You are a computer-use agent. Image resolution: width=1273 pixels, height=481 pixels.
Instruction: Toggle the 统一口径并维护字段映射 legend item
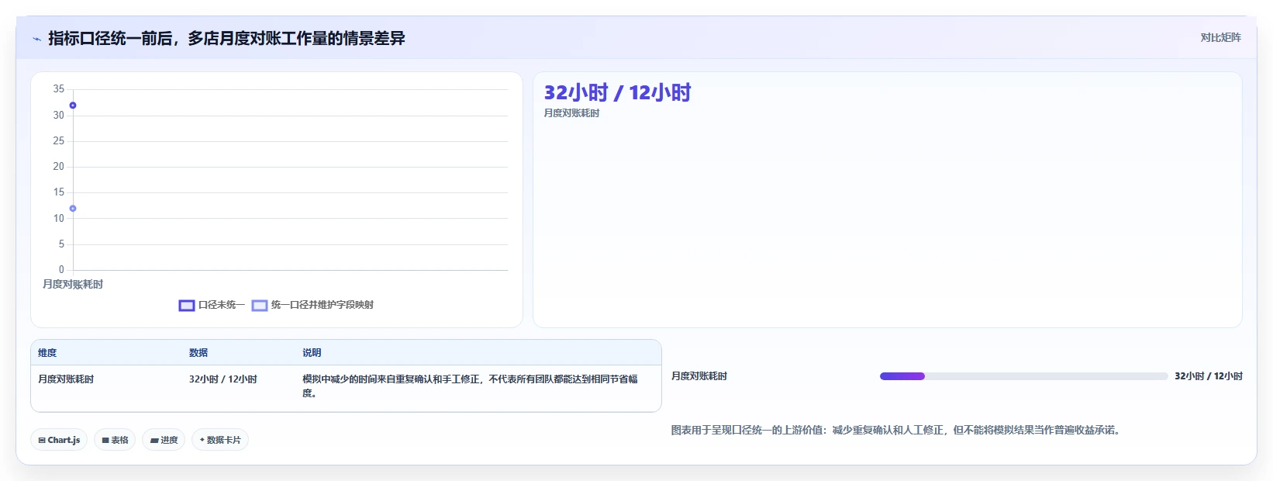point(312,305)
